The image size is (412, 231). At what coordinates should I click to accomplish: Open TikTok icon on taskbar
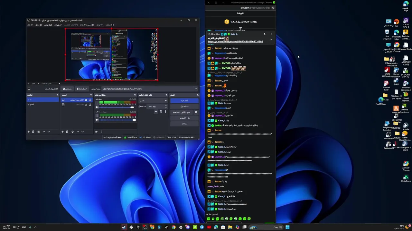click(166, 227)
